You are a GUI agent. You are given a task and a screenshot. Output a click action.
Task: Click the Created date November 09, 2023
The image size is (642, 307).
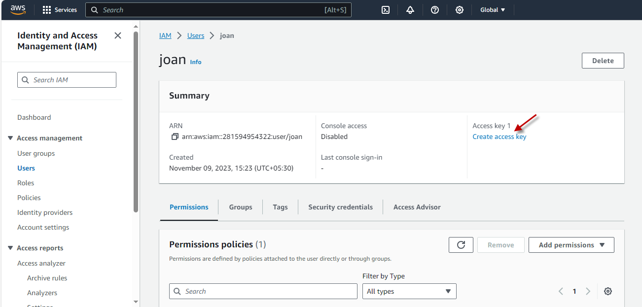[x=231, y=168]
